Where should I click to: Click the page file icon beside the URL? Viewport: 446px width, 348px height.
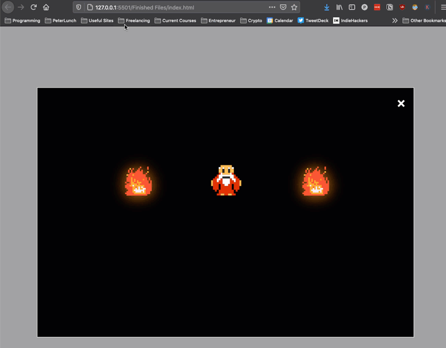click(x=90, y=7)
